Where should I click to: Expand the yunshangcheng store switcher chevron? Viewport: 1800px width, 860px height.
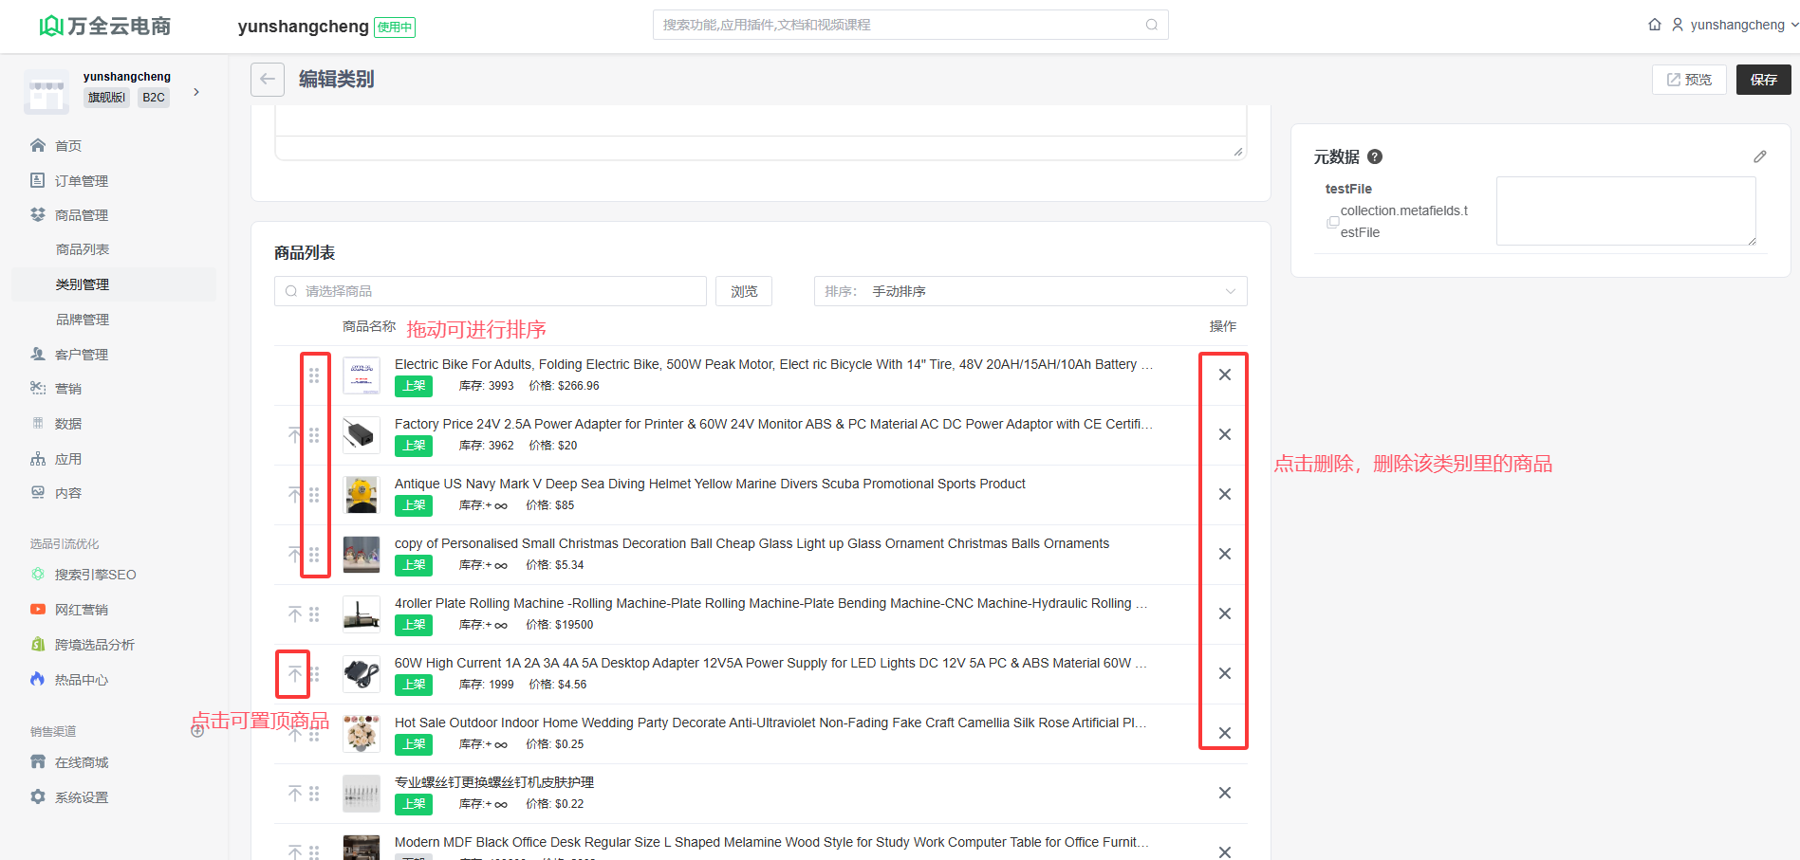[x=196, y=92]
